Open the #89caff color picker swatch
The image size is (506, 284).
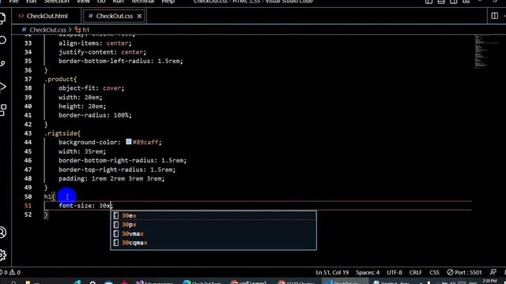[128, 142]
